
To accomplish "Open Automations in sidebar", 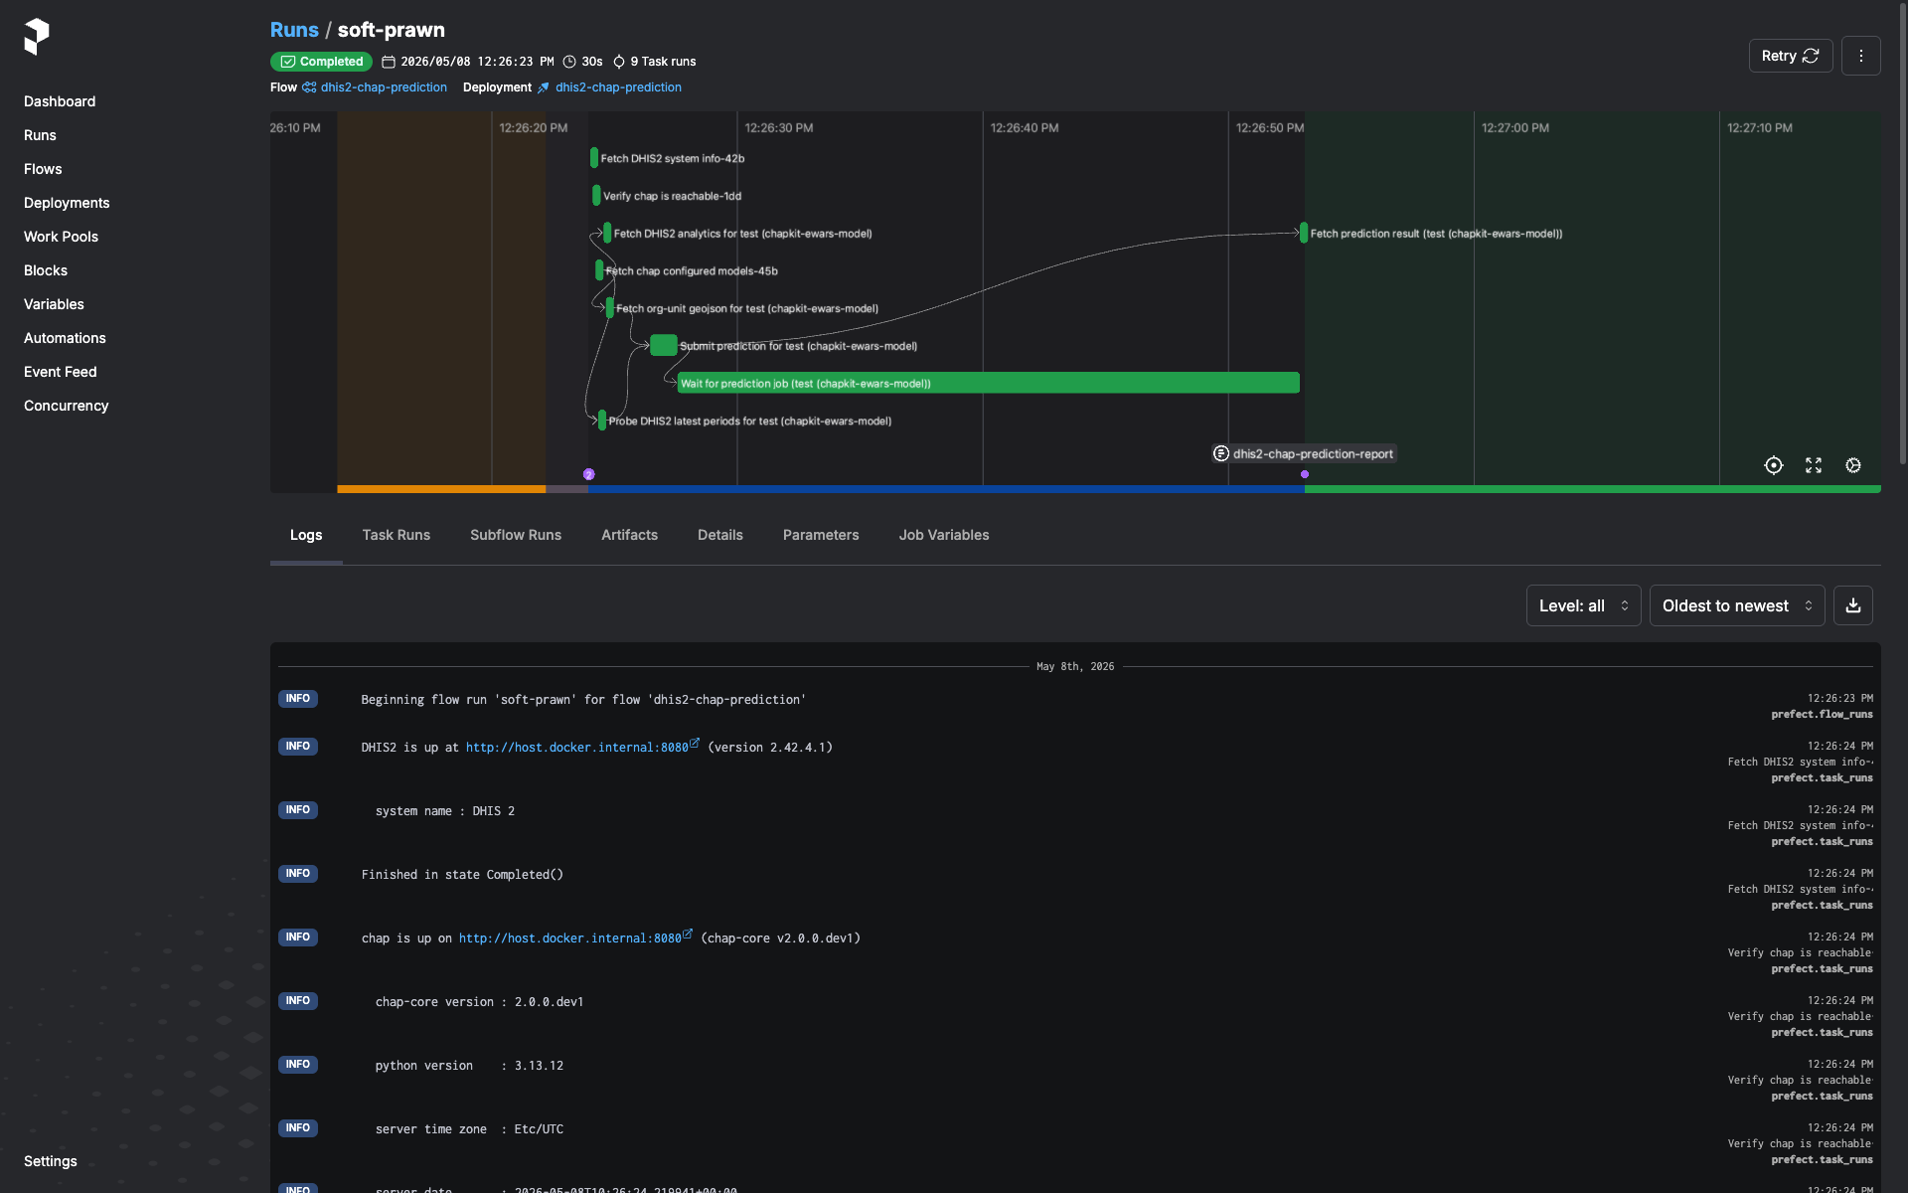I will [65, 338].
